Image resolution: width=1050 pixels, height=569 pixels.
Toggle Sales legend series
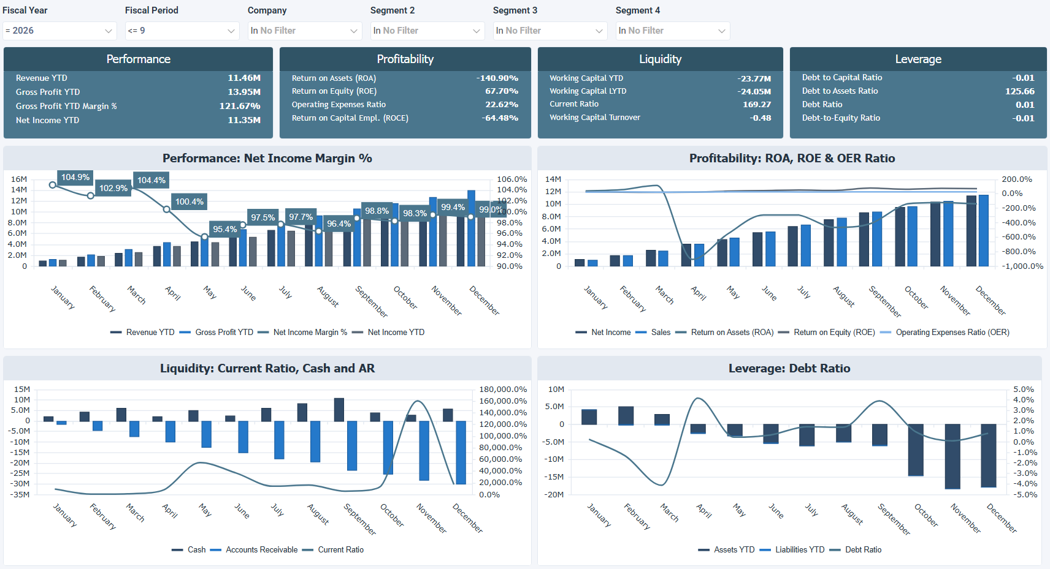pyautogui.click(x=653, y=333)
